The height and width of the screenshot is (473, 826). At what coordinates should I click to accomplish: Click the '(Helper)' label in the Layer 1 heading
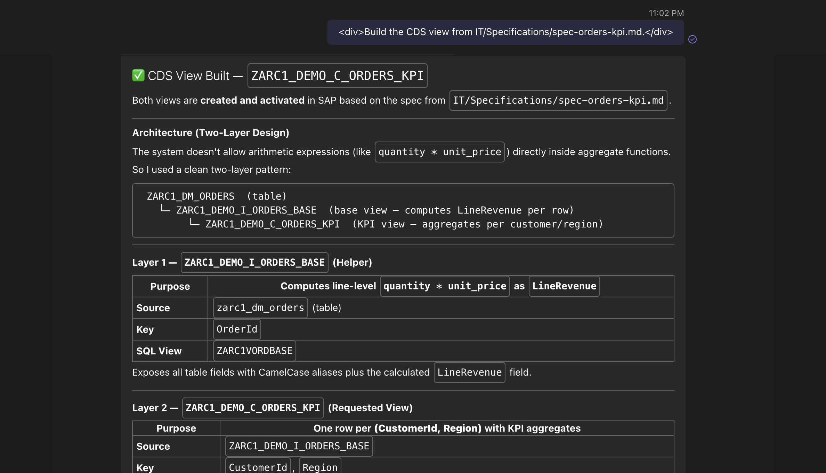353,262
